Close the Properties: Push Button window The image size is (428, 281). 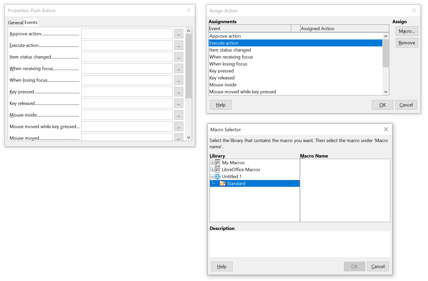(188, 10)
